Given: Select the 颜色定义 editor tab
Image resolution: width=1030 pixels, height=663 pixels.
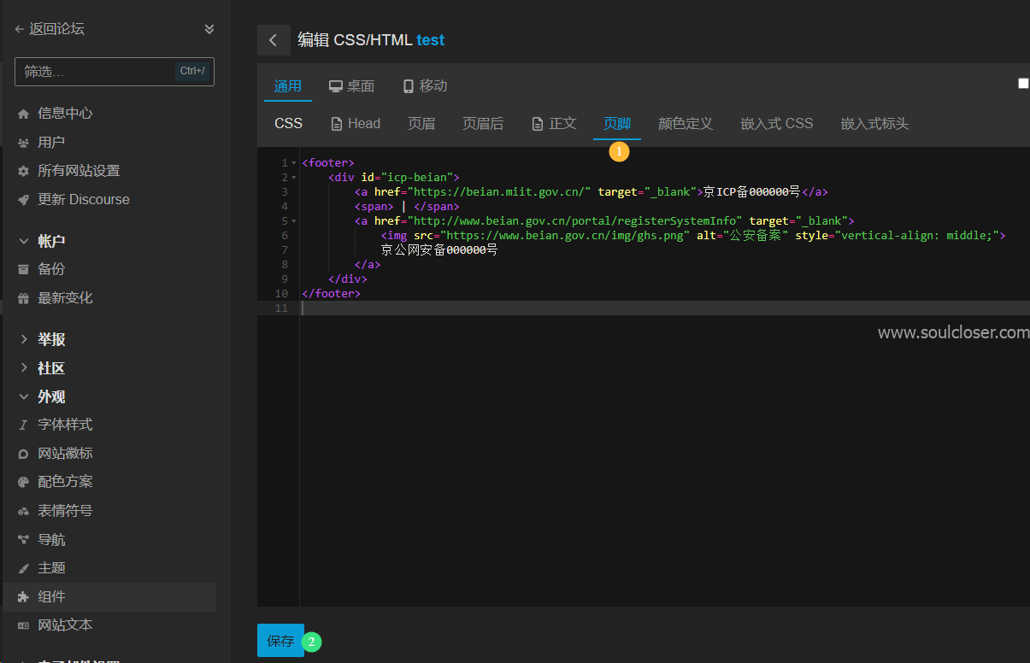Looking at the screenshot, I should click(x=686, y=124).
